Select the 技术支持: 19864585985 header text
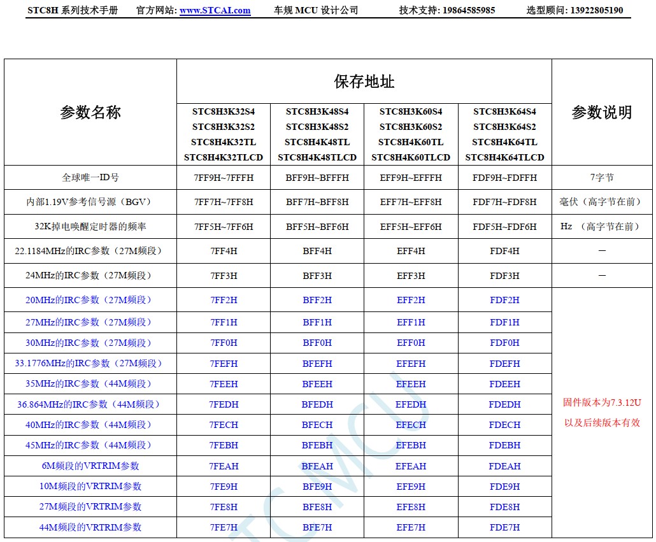This screenshot has width=656, height=542. 447,10
